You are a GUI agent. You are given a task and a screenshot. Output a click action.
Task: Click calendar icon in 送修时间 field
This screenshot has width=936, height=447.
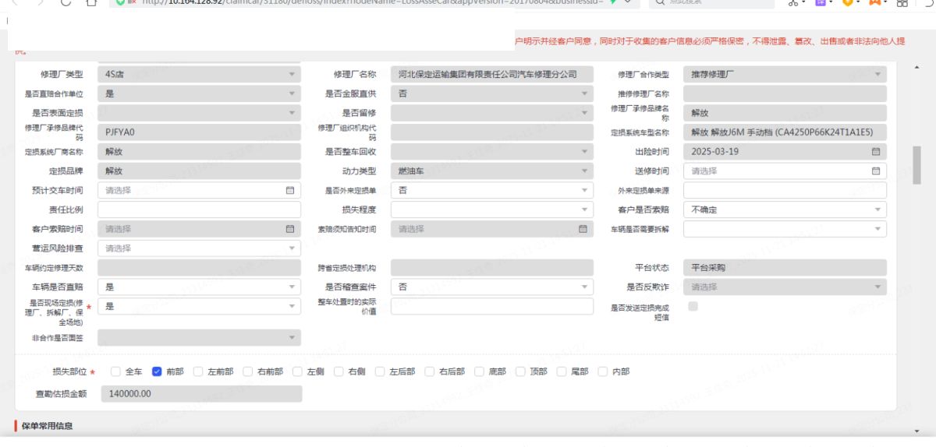(875, 171)
